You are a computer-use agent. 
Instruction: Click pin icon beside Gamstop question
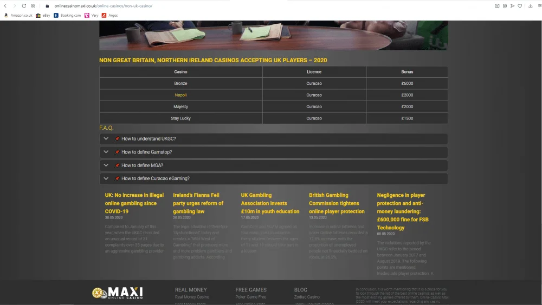tap(117, 152)
